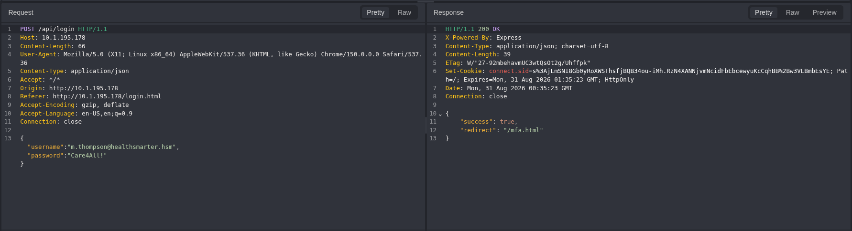Select Raw tab in Response panel
Screen dimensions: 852x231
click(792, 12)
